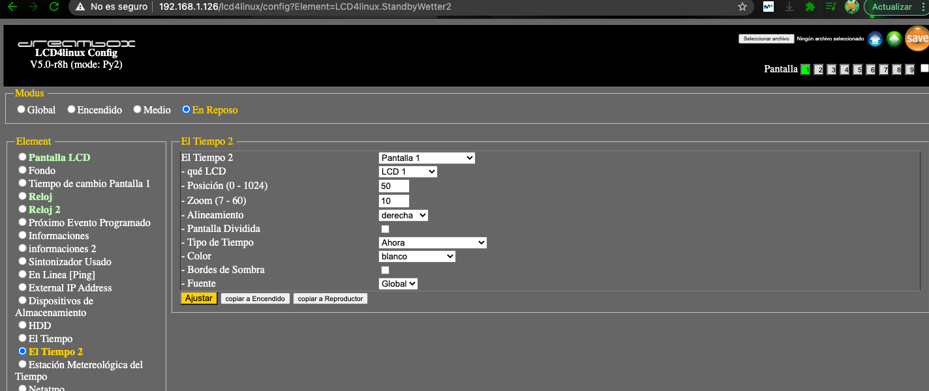Bookmark this page with the star icon

pyautogui.click(x=742, y=7)
